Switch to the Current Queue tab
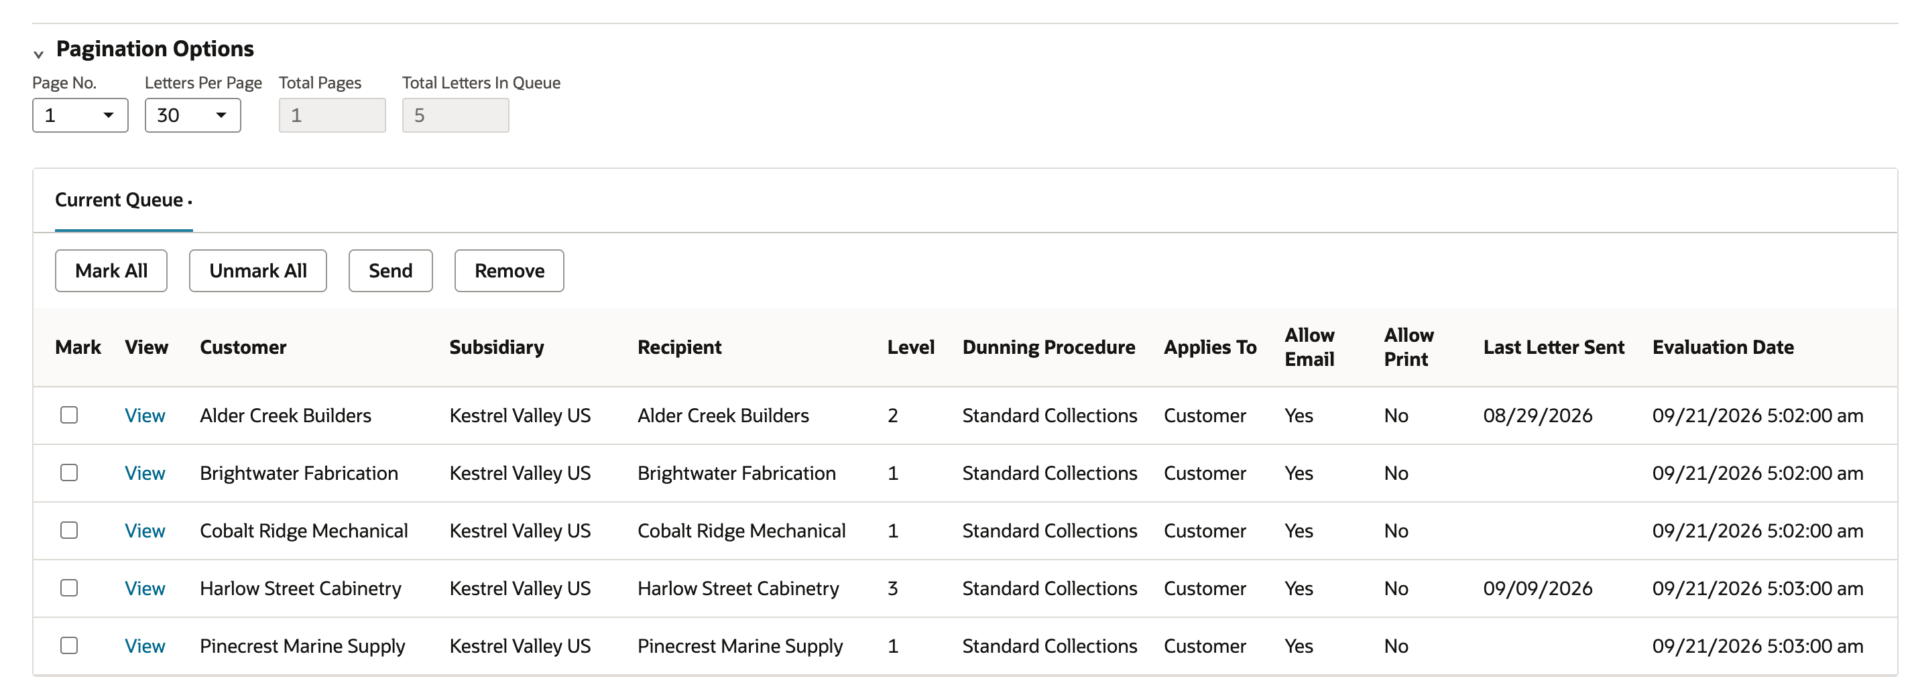1920x697 pixels. (124, 200)
